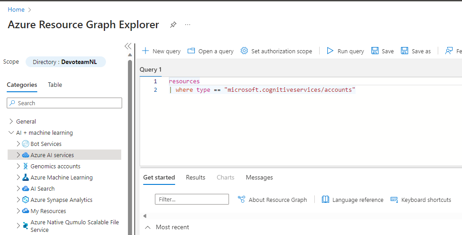Image resolution: width=462 pixels, height=235 pixels.
Task: Switch to the Categories tab
Action: pyautogui.click(x=22, y=85)
